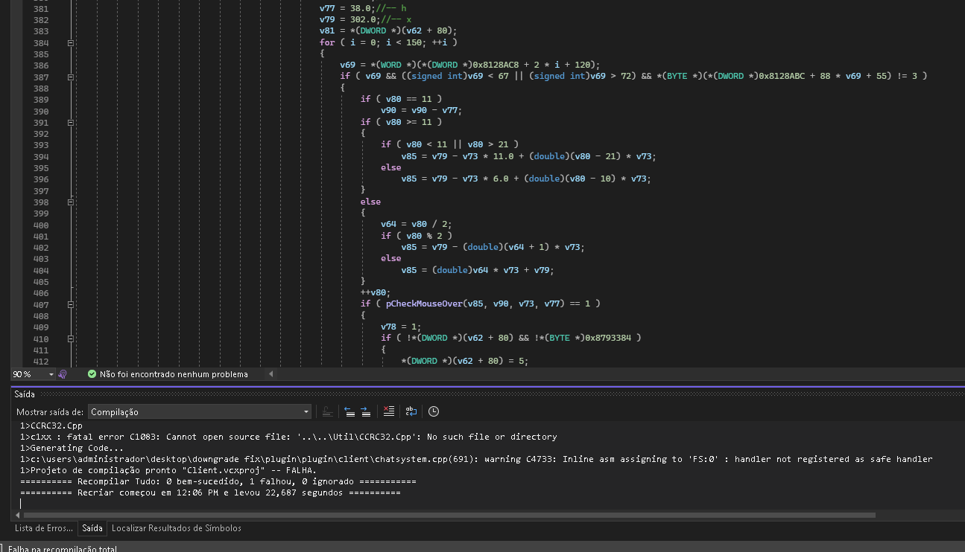Collapse the if block at line 410
The width and height of the screenshot is (965, 552).
pyautogui.click(x=72, y=338)
